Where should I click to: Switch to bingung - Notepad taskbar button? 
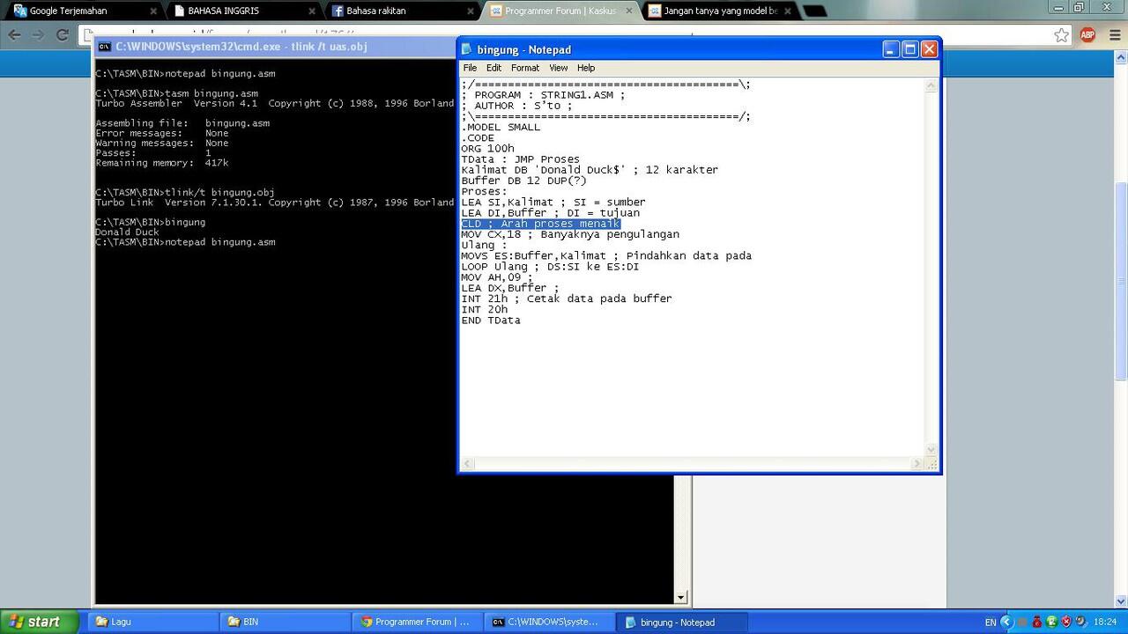click(680, 622)
